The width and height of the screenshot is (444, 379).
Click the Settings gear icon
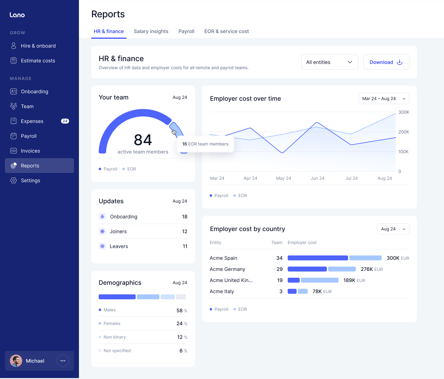tap(14, 180)
